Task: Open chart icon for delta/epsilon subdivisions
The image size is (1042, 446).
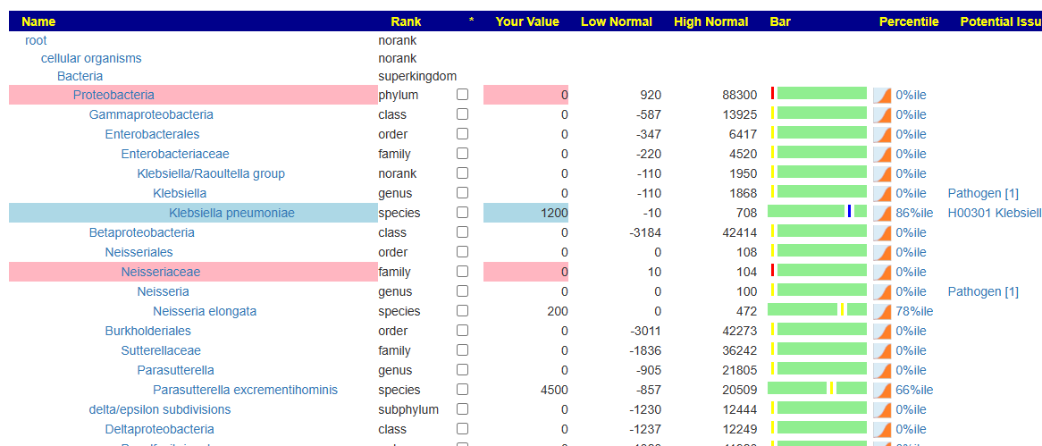Action: pyautogui.click(x=882, y=409)
